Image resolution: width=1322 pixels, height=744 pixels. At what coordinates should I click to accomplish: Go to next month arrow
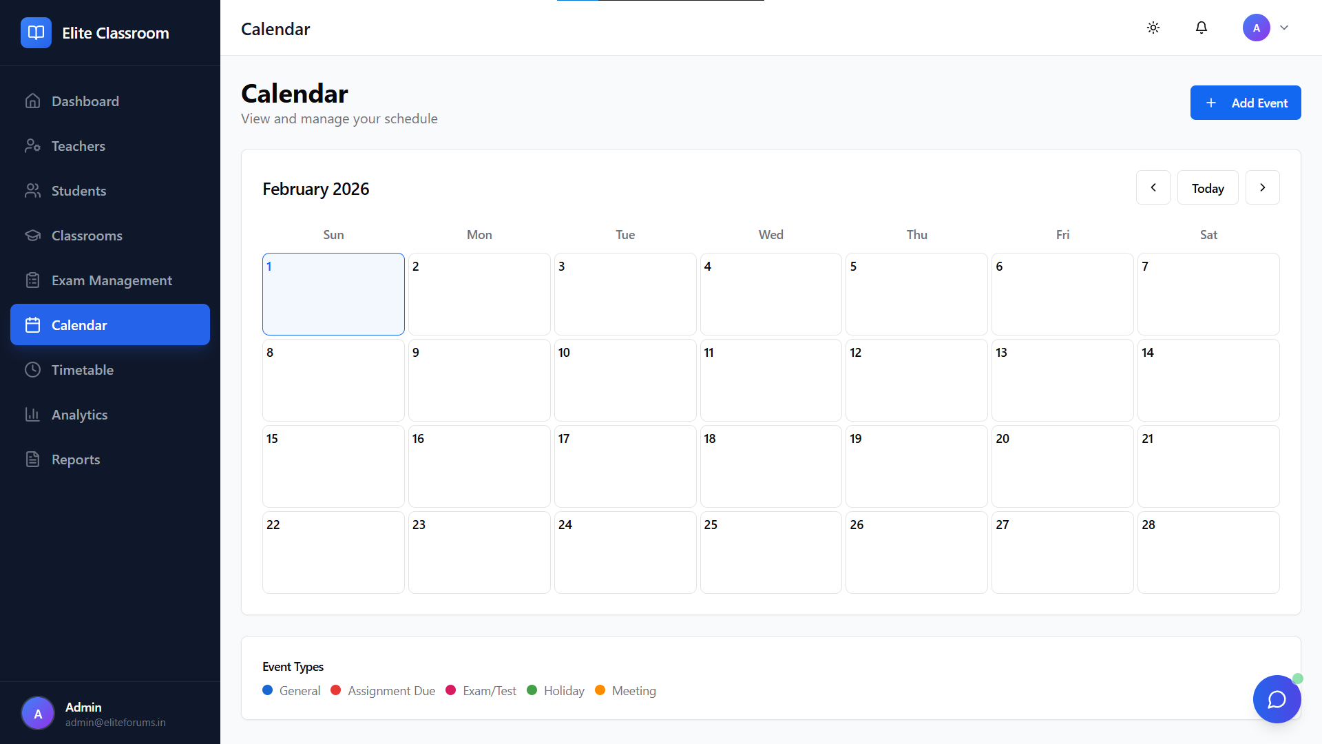coord(1263,187)
